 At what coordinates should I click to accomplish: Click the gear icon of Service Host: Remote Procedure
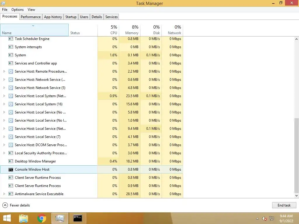point(11,71)
